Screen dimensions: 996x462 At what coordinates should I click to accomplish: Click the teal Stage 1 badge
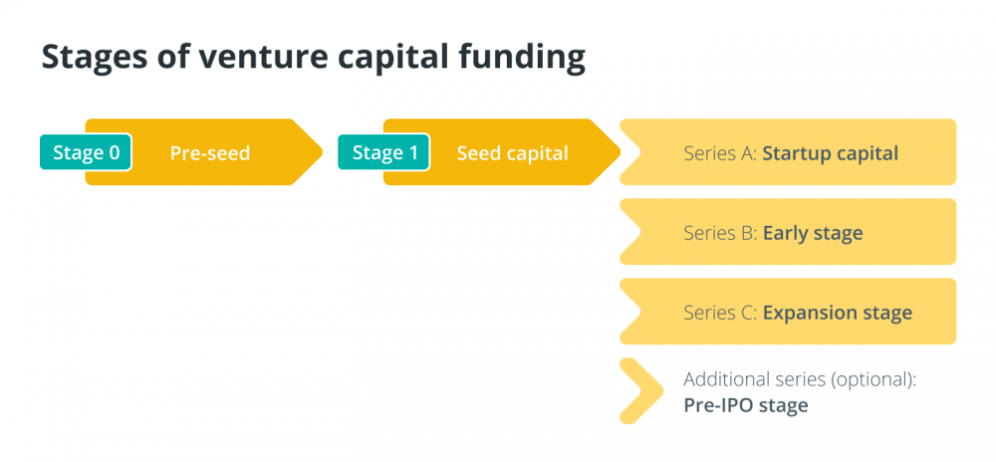click(x=383, y=152)
